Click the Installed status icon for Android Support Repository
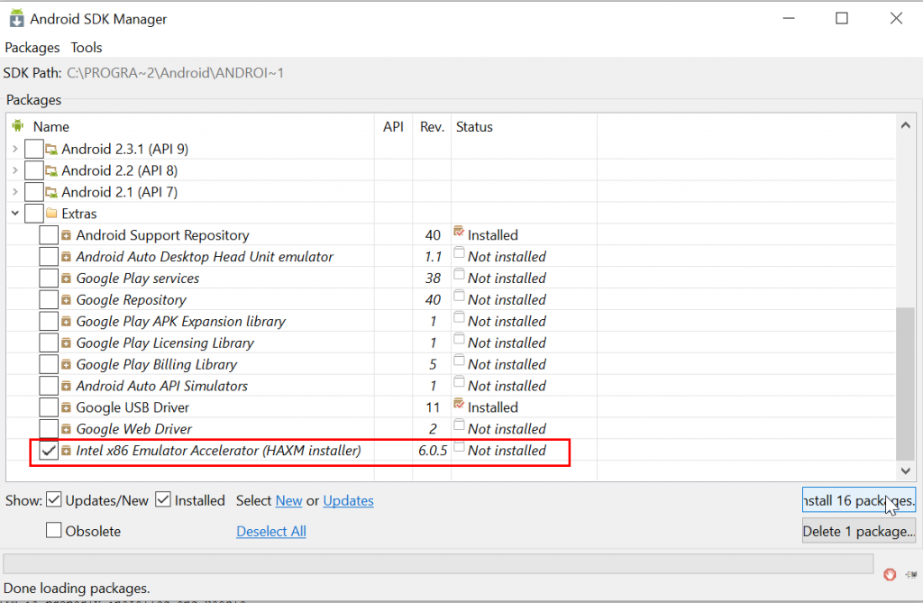The image size is (923, 603). point(459,232)
